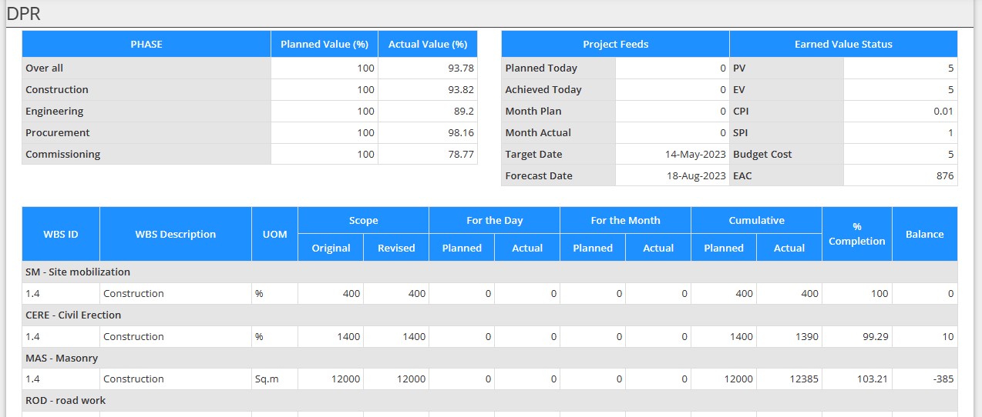The width and height of the screenshot is (982, 417).
Task: Click the CERE - Civil Erection group row
Action: 73,315
